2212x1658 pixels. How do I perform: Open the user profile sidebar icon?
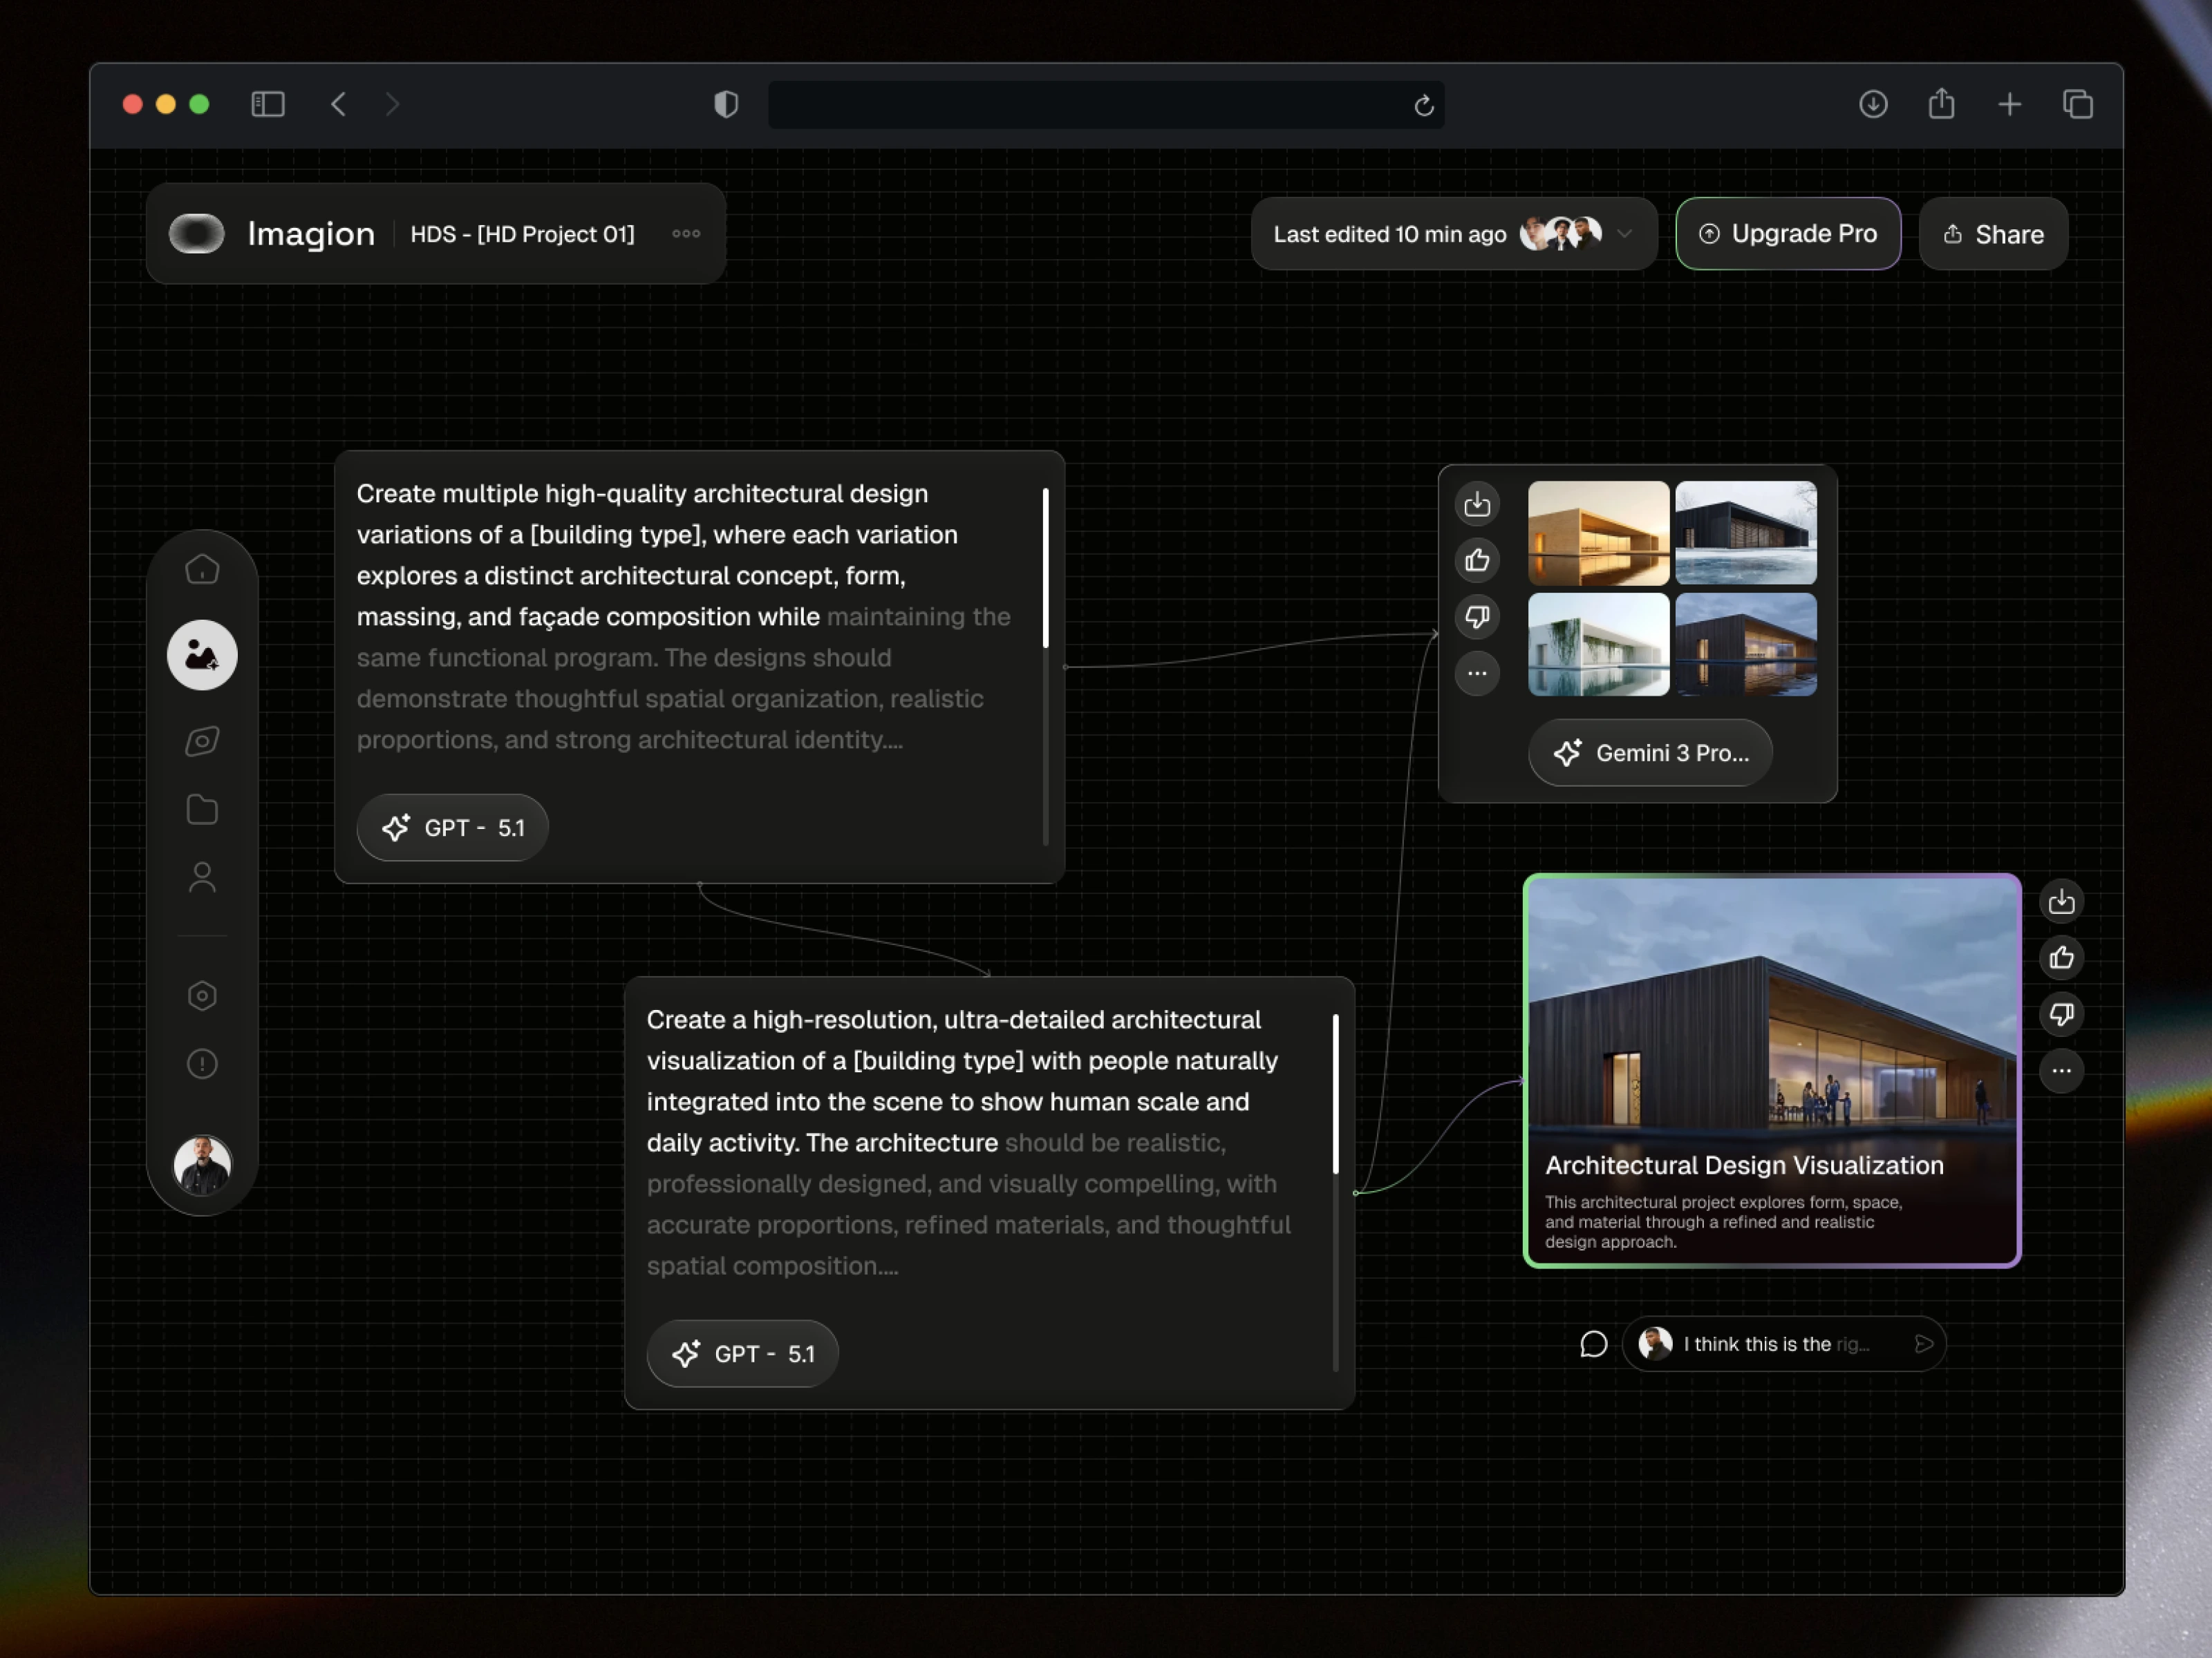202,877
